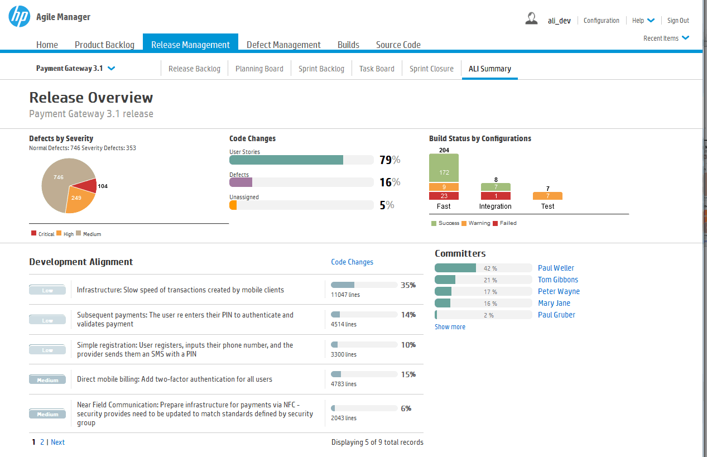707x457 pixels.
Task: Open the Sprint Backlog sub-tab
Action: (321, 69)
